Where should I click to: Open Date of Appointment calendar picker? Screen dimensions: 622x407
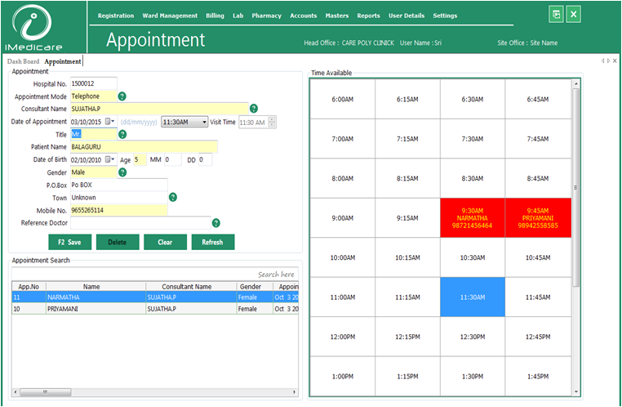coord(109,122)
